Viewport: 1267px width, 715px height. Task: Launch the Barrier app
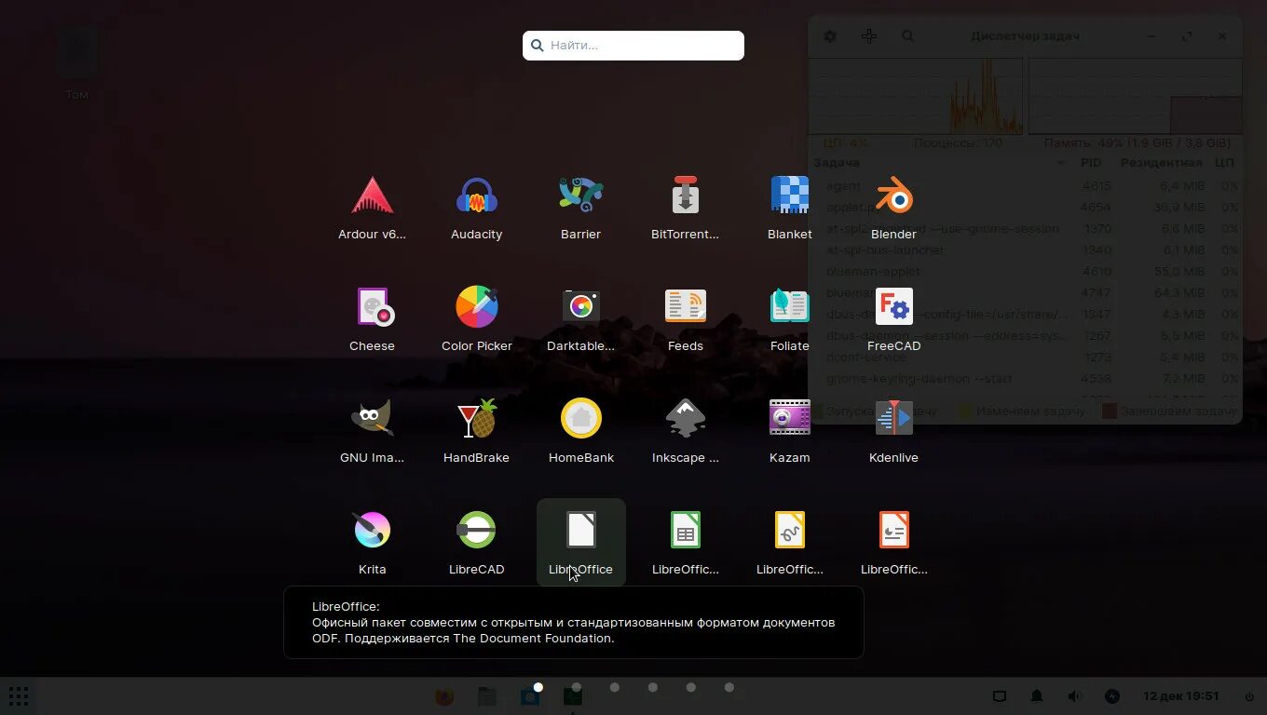(x=580, y=208)
